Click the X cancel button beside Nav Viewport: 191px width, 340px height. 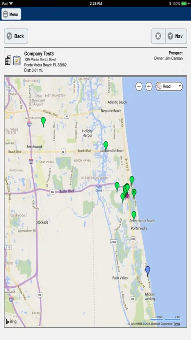158,36
